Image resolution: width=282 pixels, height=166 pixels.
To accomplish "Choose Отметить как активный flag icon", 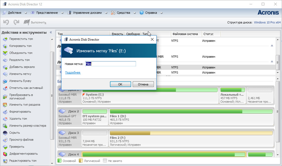I will coord(5,88).
